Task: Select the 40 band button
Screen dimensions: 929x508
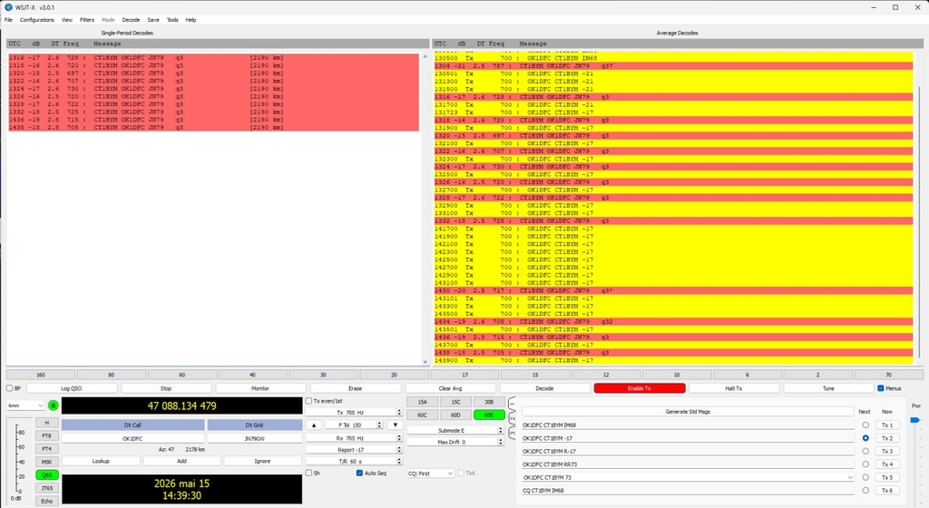Action: [x=252, y=375]
